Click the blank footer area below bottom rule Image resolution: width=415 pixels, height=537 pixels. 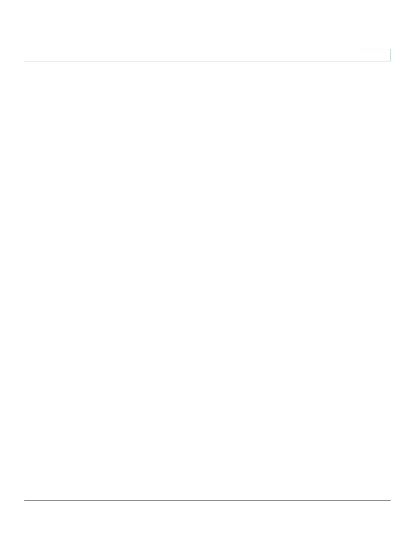[x=207, y=519]
